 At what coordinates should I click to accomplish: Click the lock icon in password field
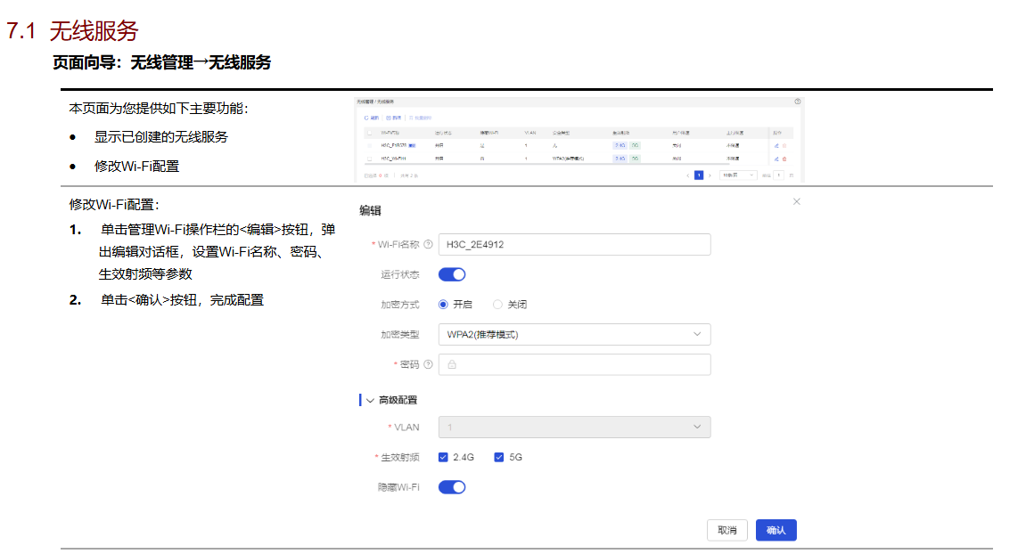452,365
